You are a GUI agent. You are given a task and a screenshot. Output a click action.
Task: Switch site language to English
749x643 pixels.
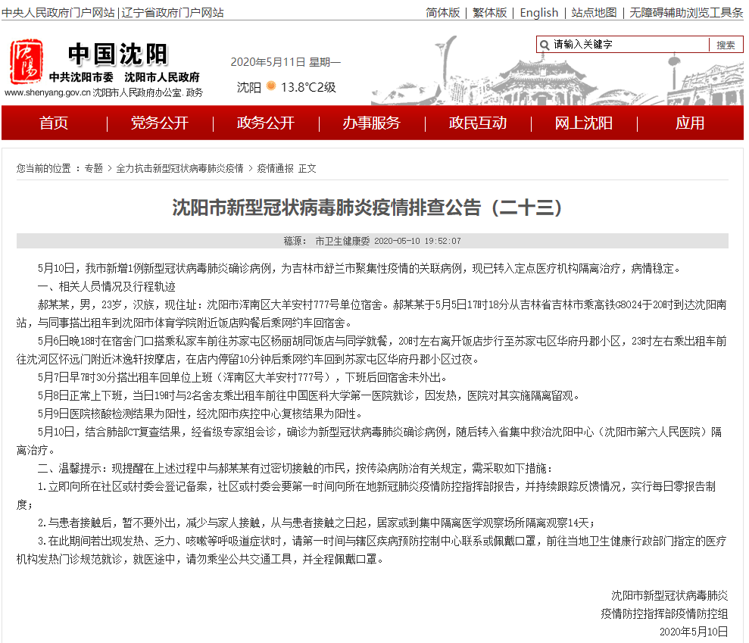[539, 13]
